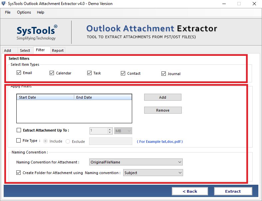Click the Start Date column header
Viewport: 262px width, 201px height.
45,97
